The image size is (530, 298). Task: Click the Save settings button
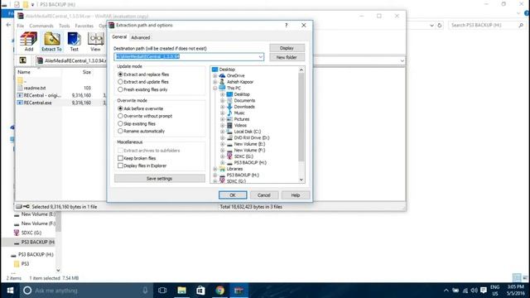(160, 179)
